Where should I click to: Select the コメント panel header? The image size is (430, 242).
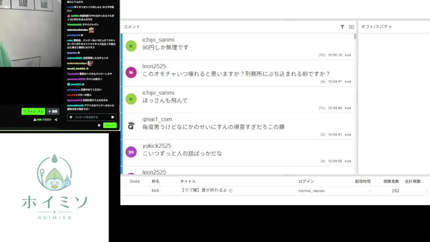click(x=132, y=27)
